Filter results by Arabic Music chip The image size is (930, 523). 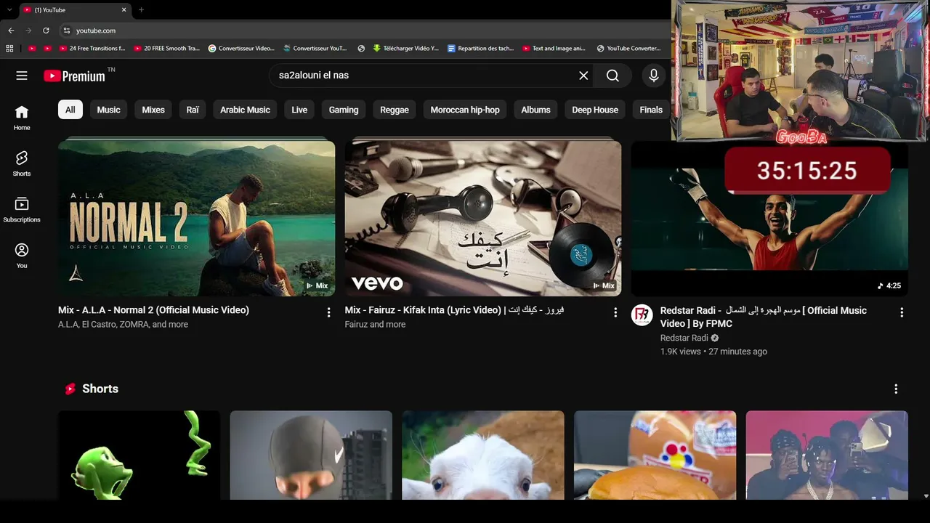click(245, 110)
